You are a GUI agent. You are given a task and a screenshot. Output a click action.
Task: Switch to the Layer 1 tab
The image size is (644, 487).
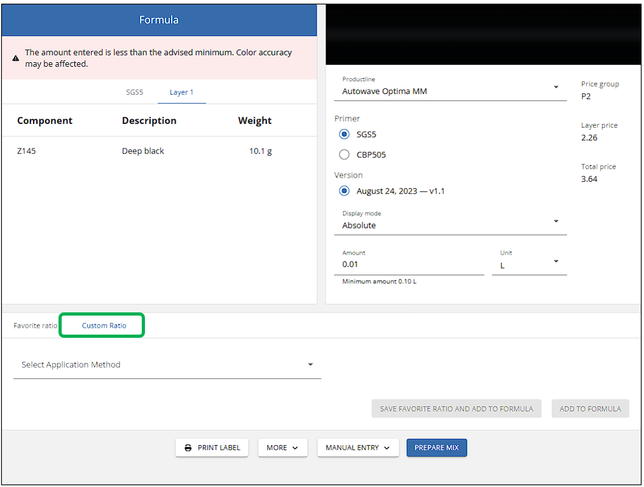[182, 92]
